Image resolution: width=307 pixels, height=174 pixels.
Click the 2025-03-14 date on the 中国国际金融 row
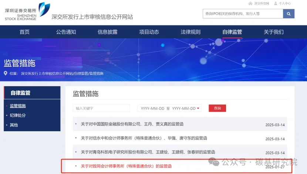pos(275,125)
